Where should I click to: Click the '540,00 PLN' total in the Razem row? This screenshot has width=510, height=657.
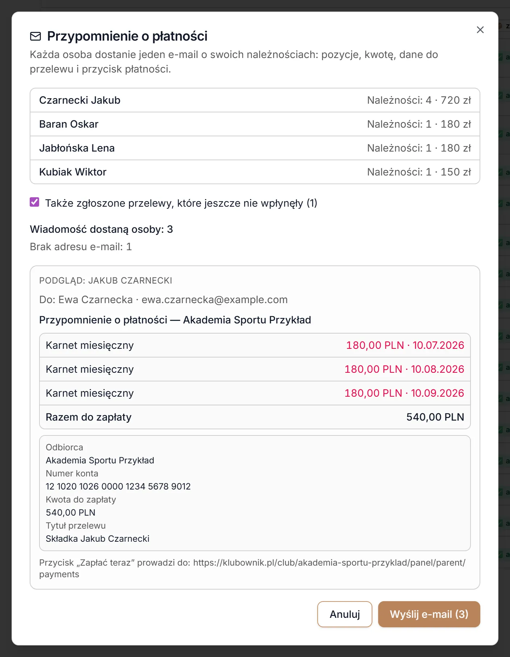[x=435, y=417]
